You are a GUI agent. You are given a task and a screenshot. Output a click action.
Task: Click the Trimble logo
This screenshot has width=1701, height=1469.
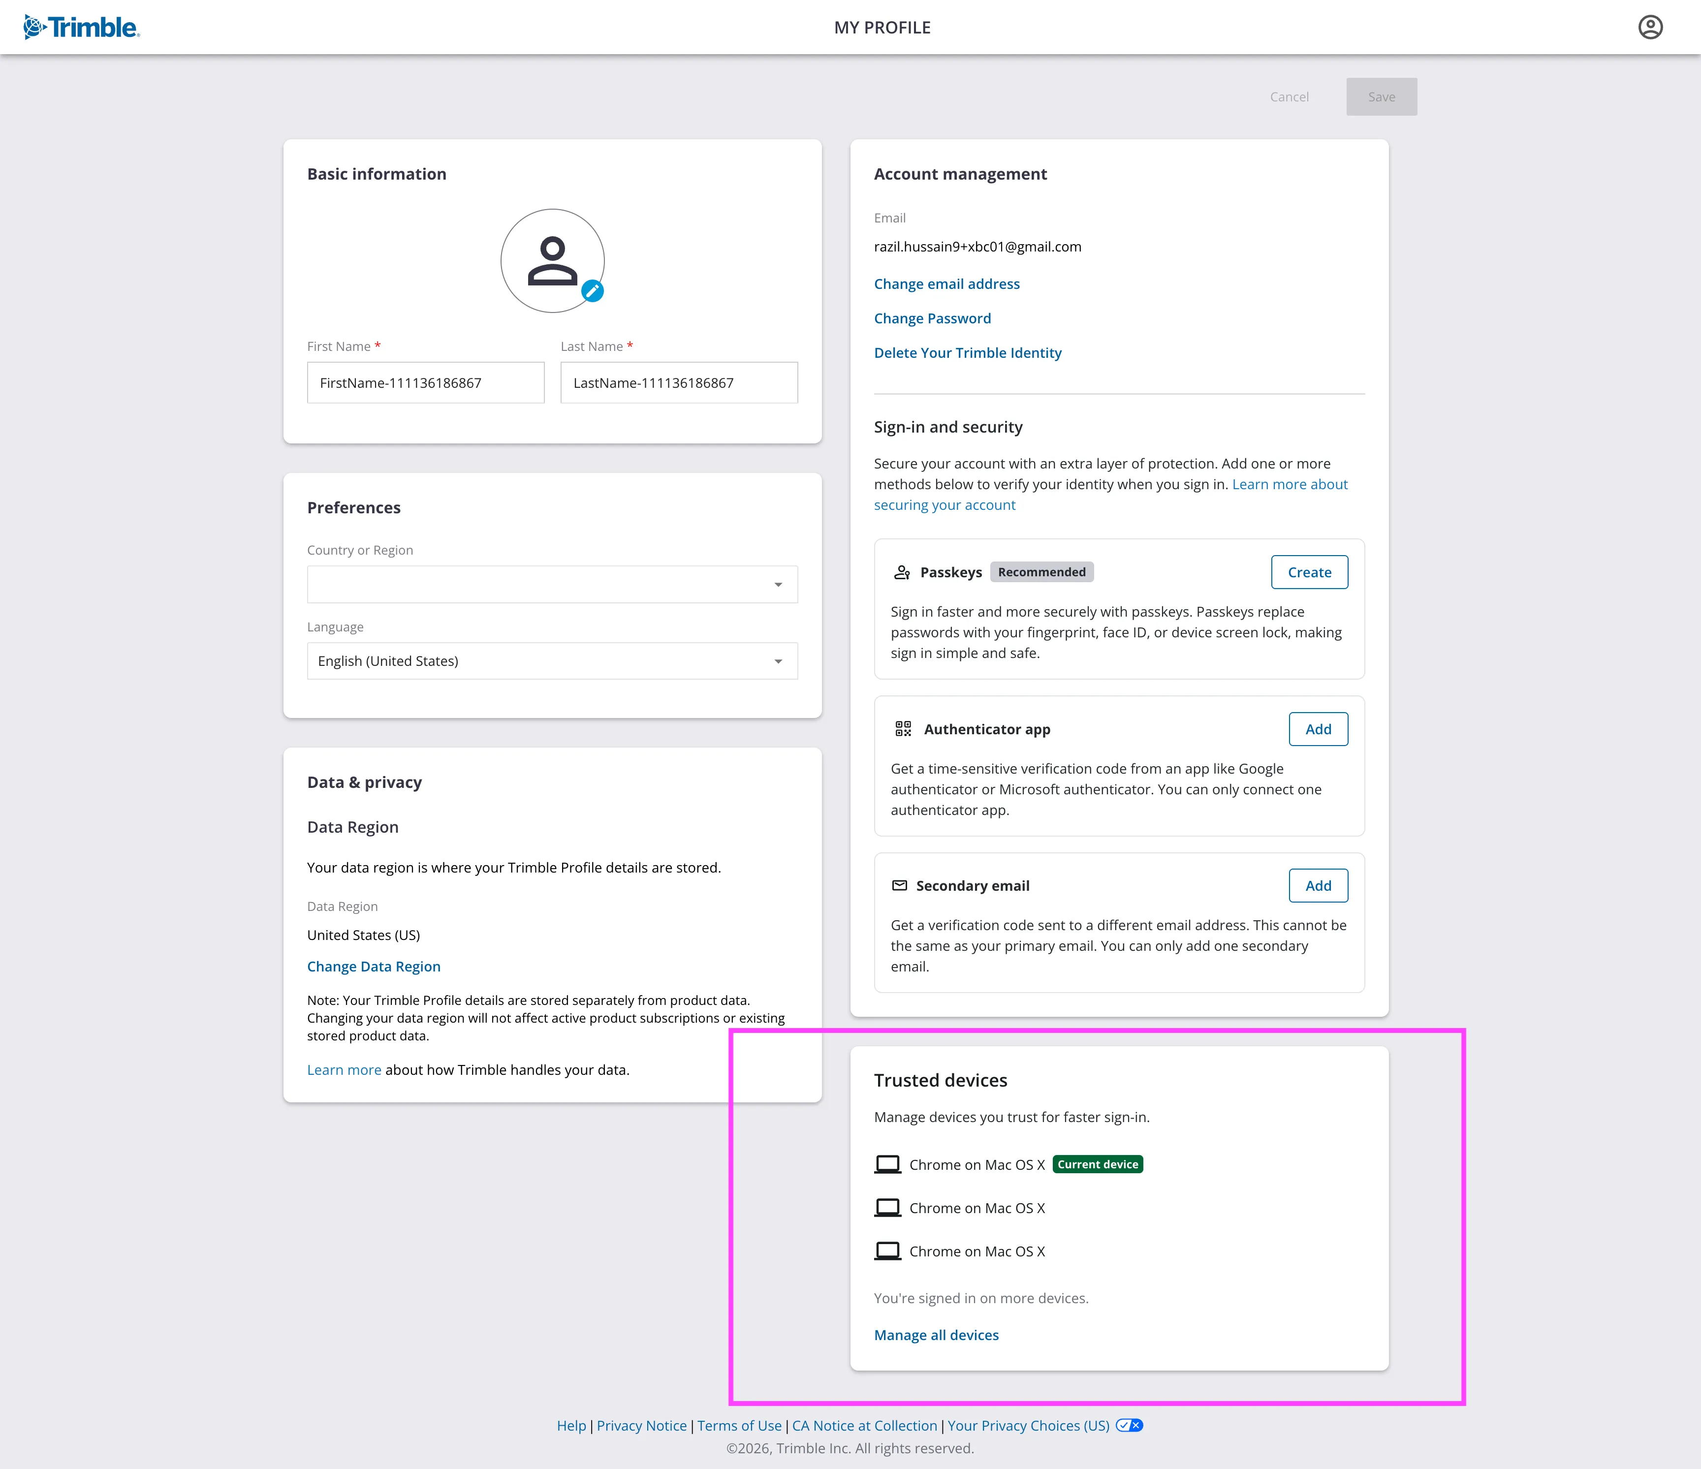click(x=81, y=27)
